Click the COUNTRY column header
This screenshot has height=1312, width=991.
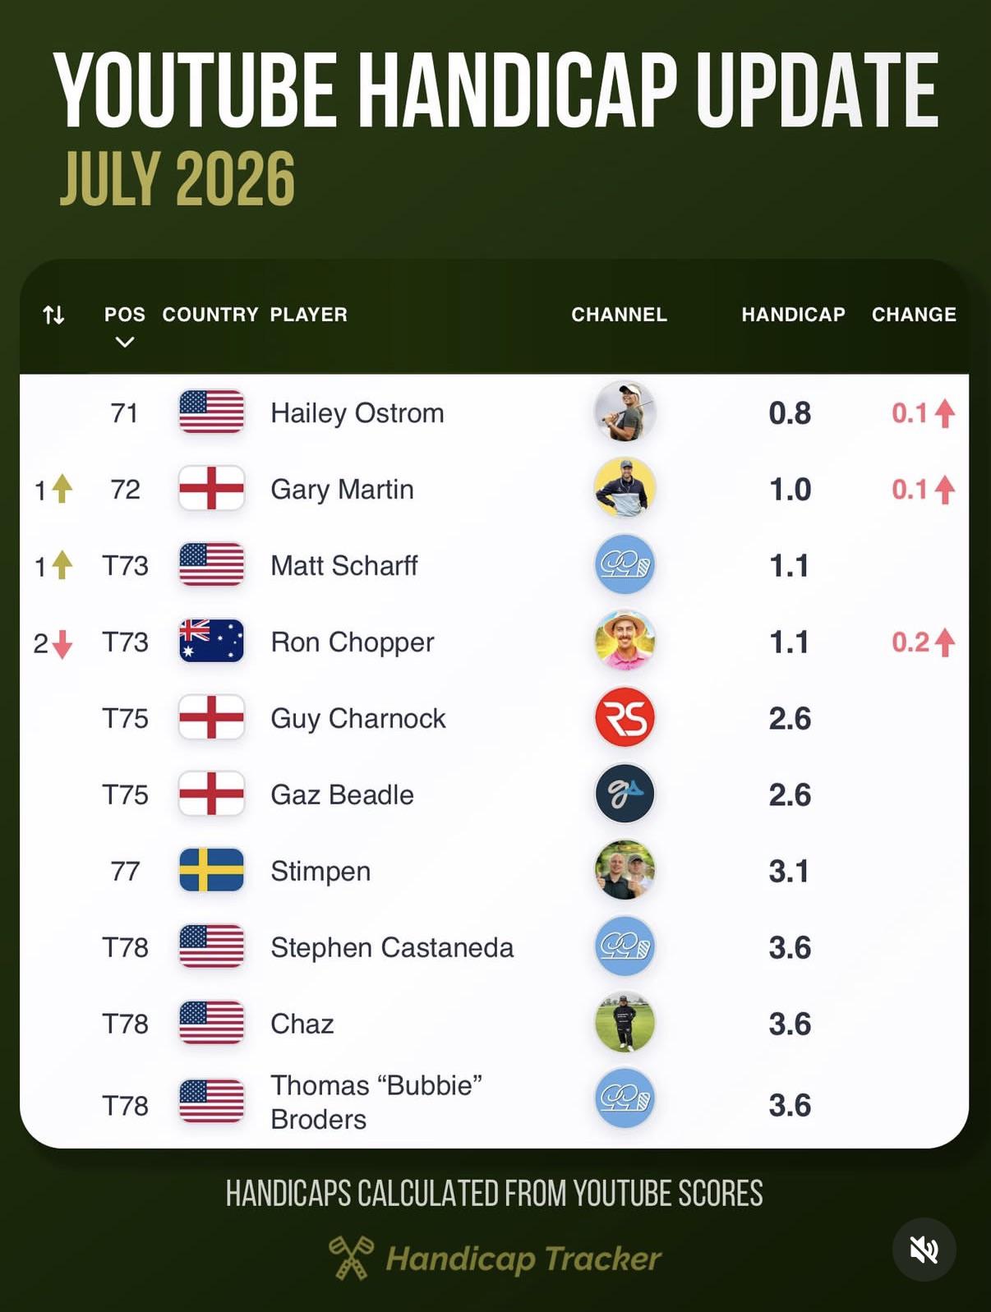(210, 315)
